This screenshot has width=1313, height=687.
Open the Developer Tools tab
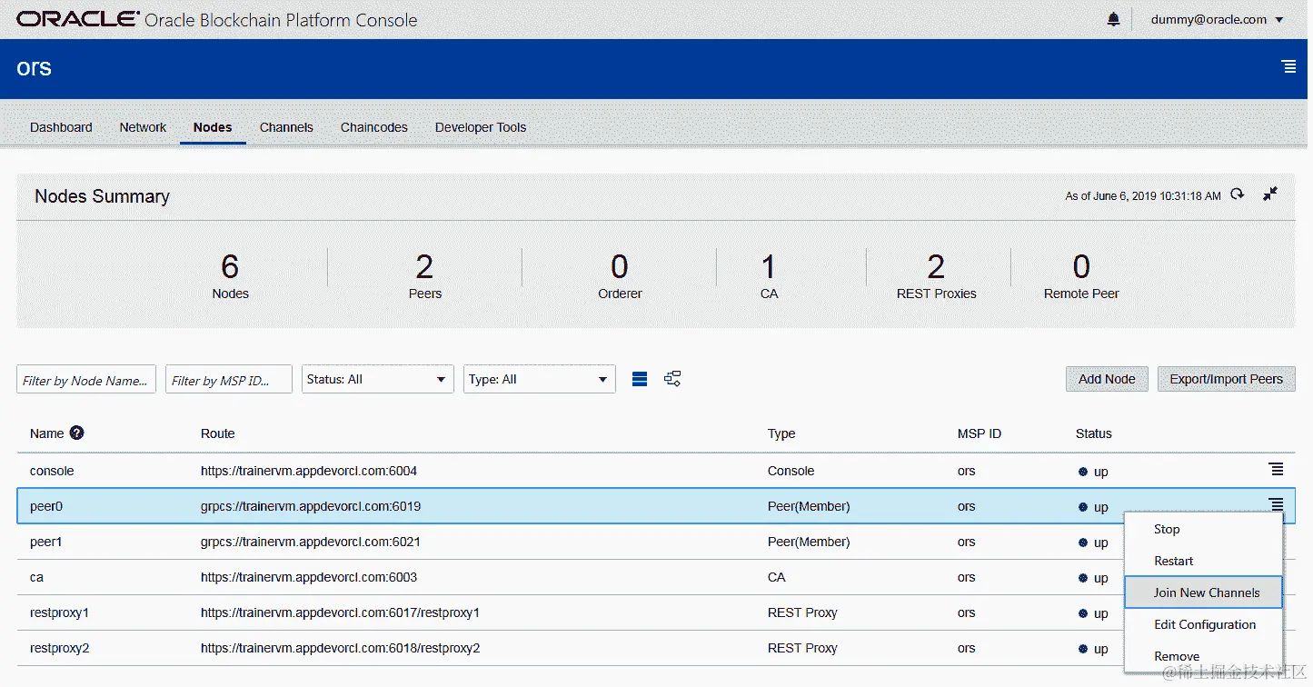(481, 127)
